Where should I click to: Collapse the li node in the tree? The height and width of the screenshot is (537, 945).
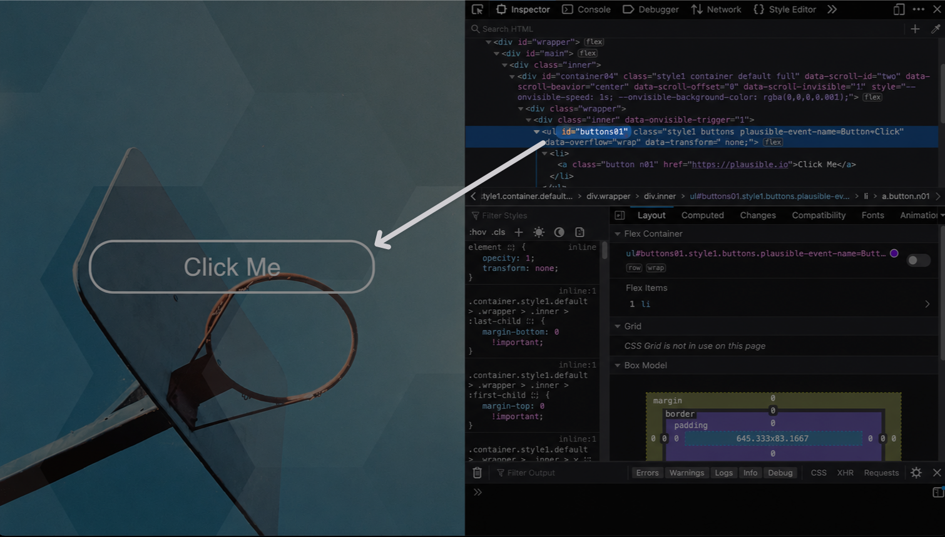[544, 153]
